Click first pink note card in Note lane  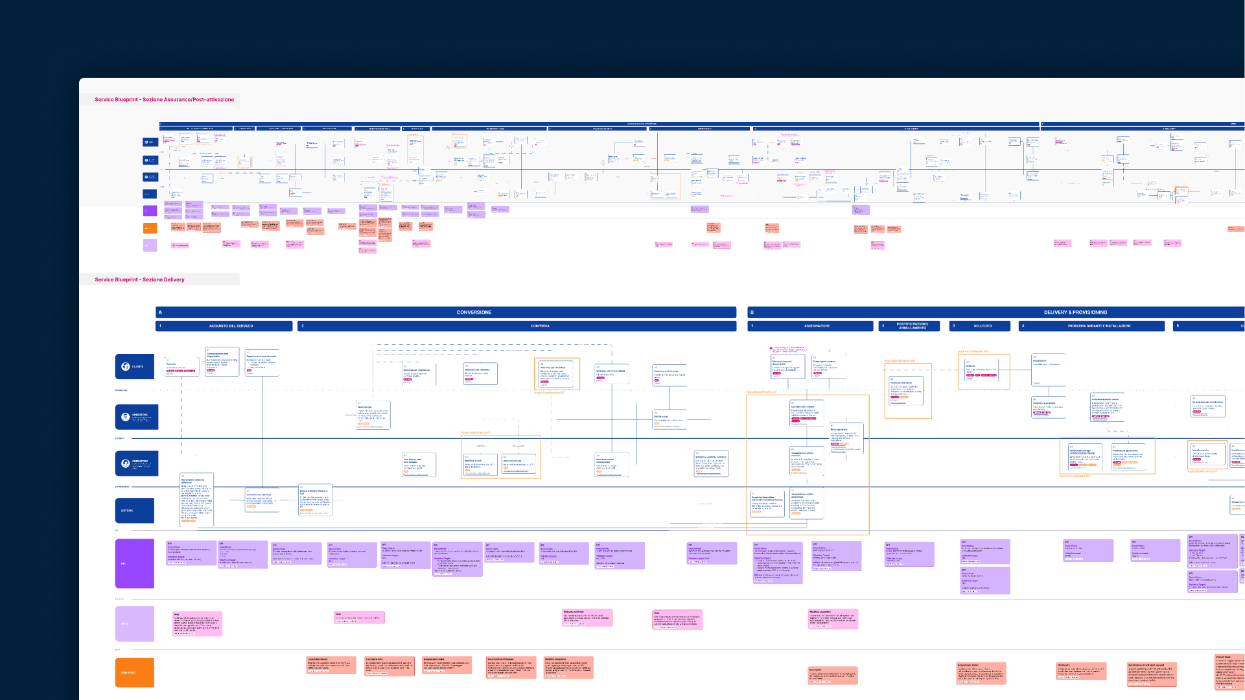pos(197,624)
